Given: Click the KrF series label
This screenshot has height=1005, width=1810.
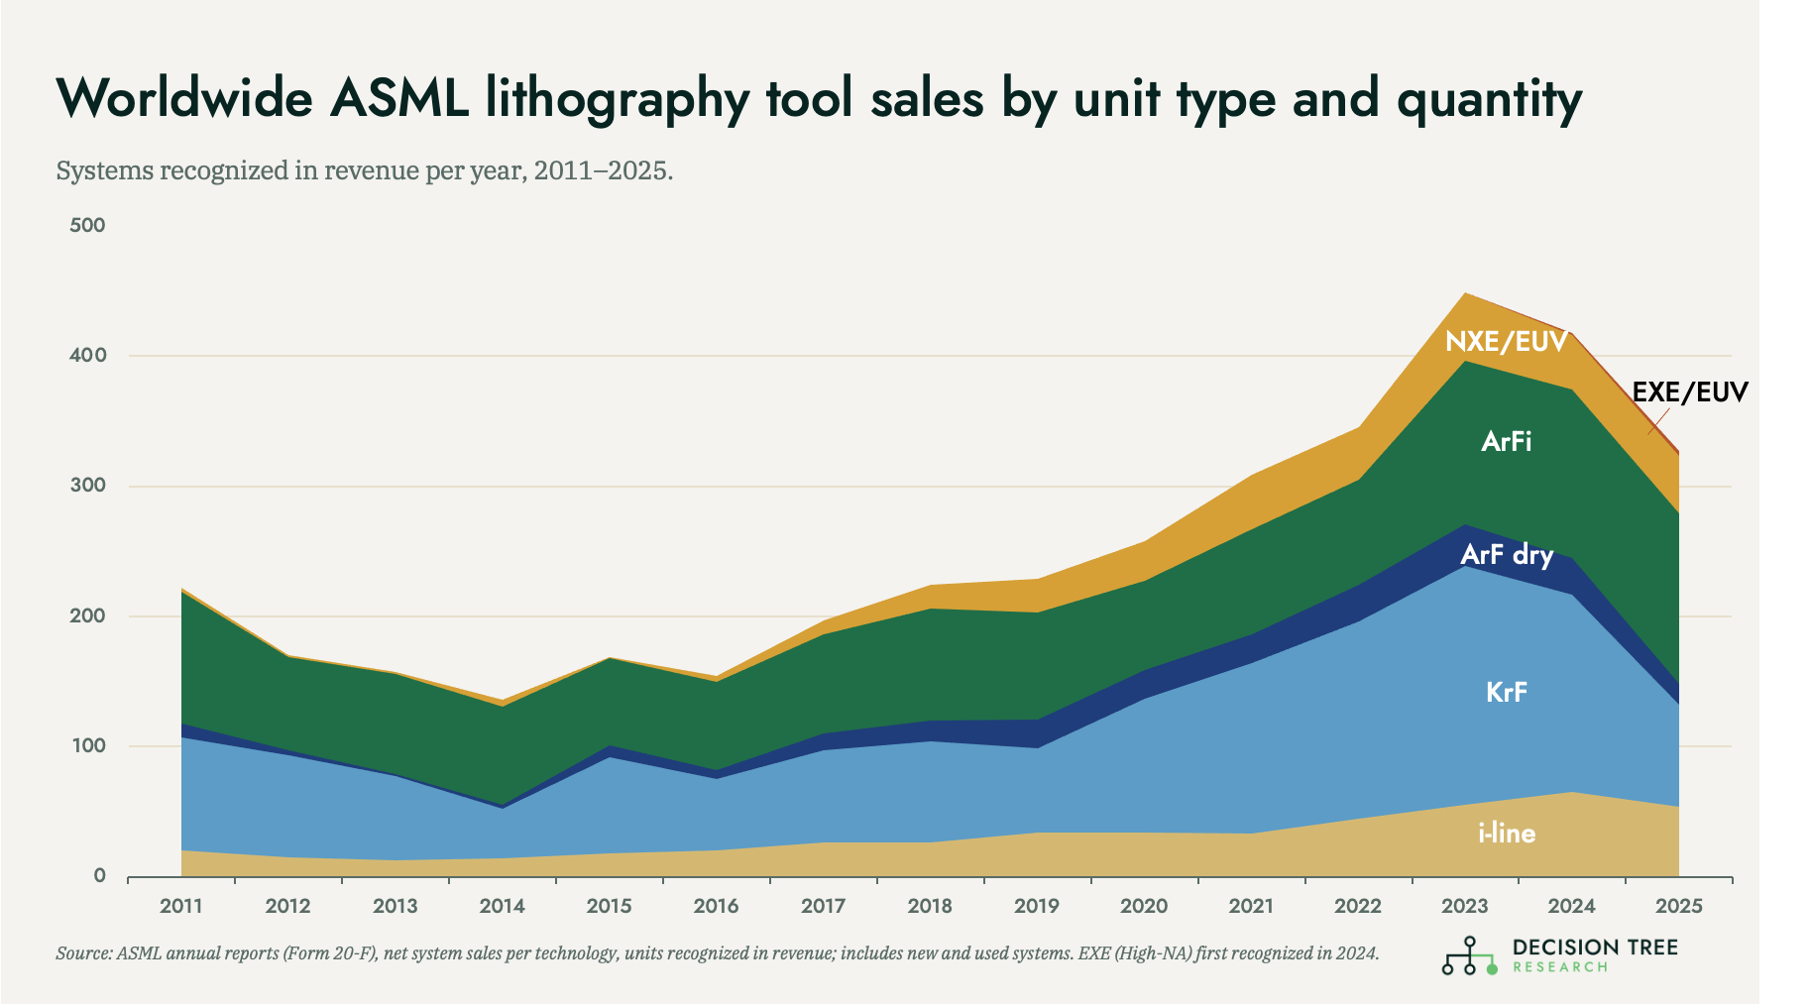Looking at the screenshot, I should (x=1507, y=692).
